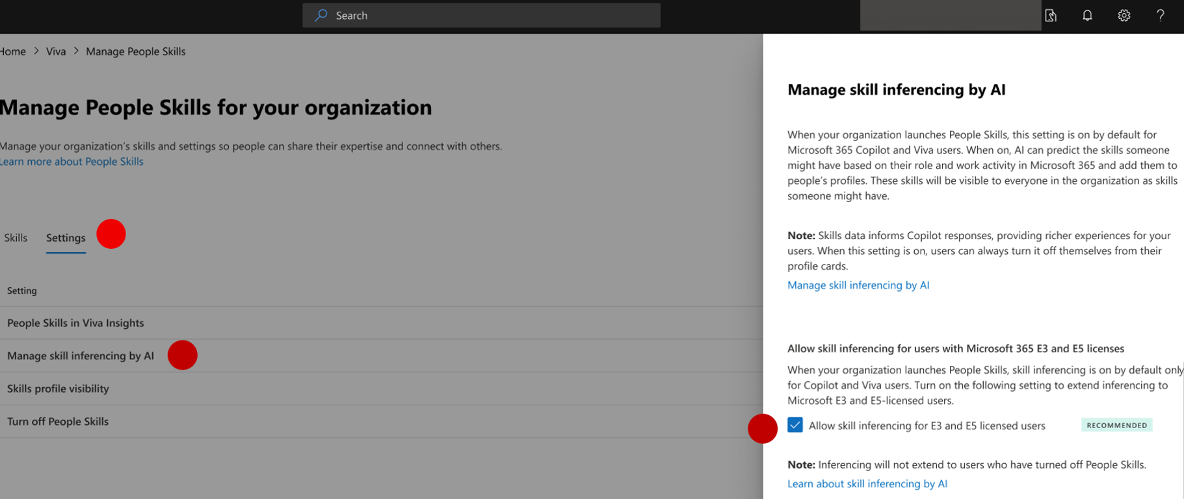The height and width of the screenshot is (499, 1184).
Task: Switch to the Skills tab
Action: [x=16, y=238]
